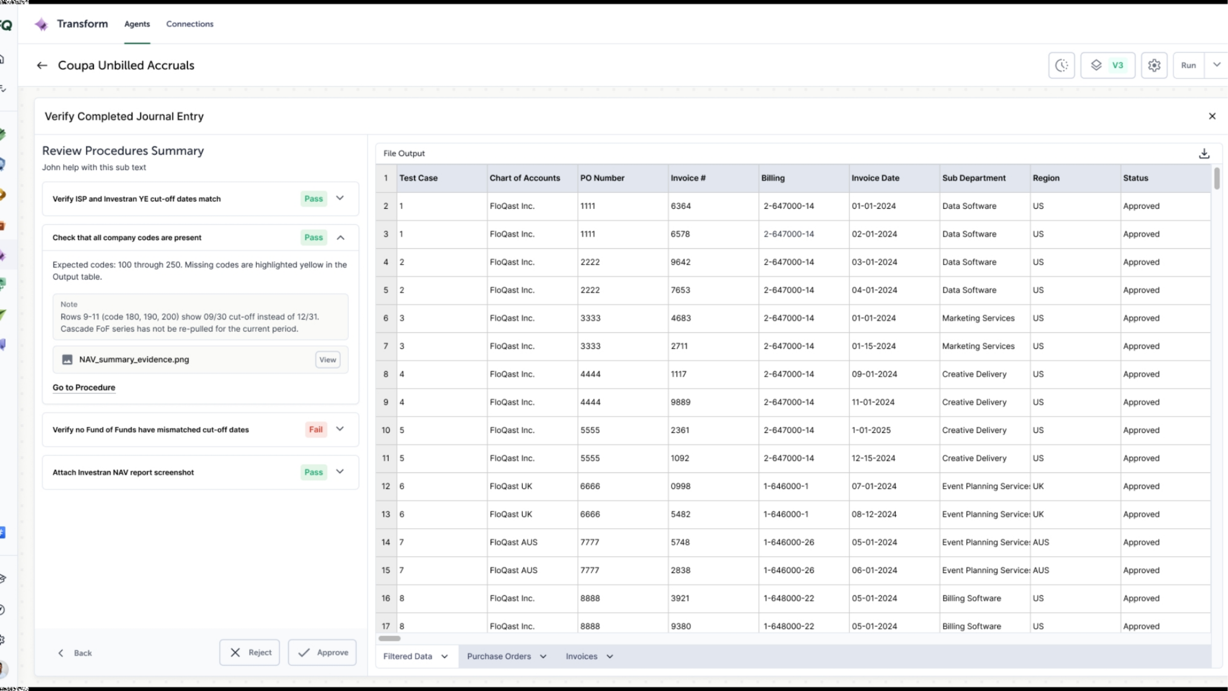Click the Note text about Rows 9-11

point(190,323)
